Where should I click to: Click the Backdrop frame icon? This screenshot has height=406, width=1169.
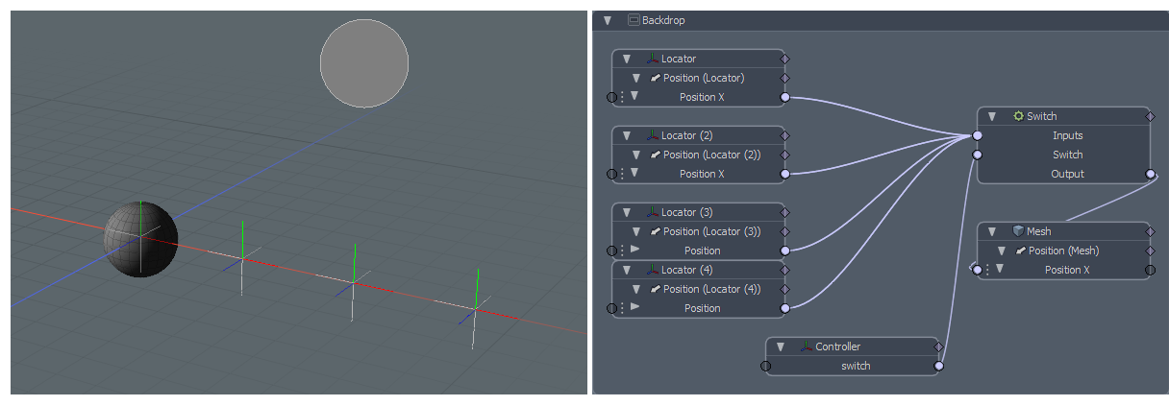634,20
